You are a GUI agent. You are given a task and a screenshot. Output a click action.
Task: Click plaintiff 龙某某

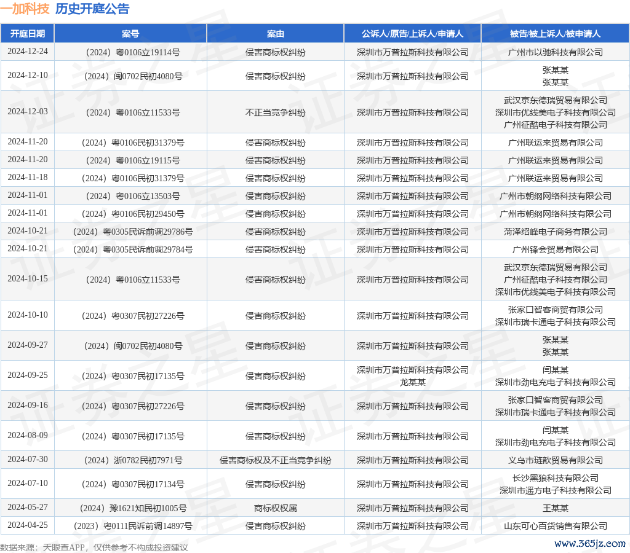tap(413, 382)
